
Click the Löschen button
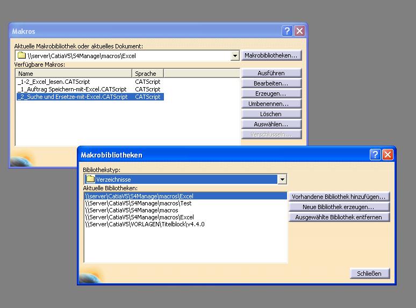coord(271,114)
